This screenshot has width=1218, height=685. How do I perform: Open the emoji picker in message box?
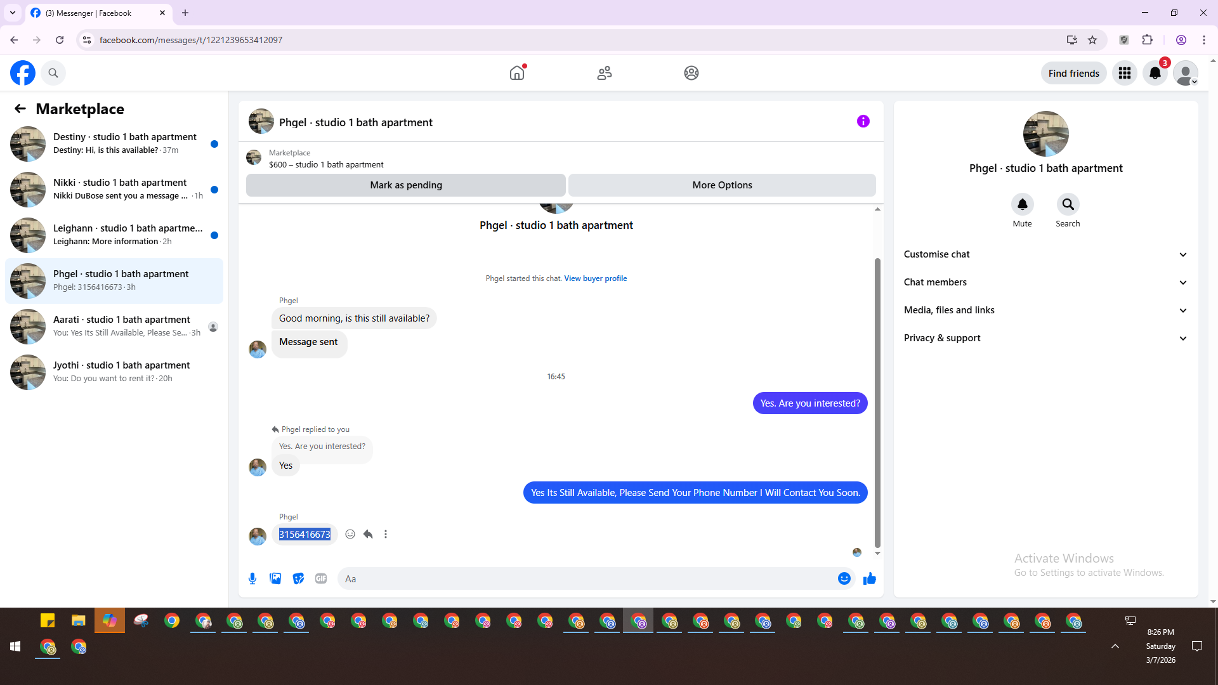coord(844,578)
